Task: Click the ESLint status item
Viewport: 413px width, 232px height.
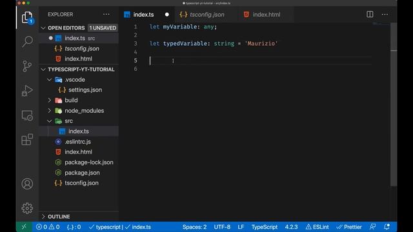Action: point(317,227)
